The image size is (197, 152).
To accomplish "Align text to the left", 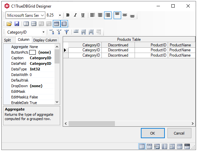I will point(93,15).
